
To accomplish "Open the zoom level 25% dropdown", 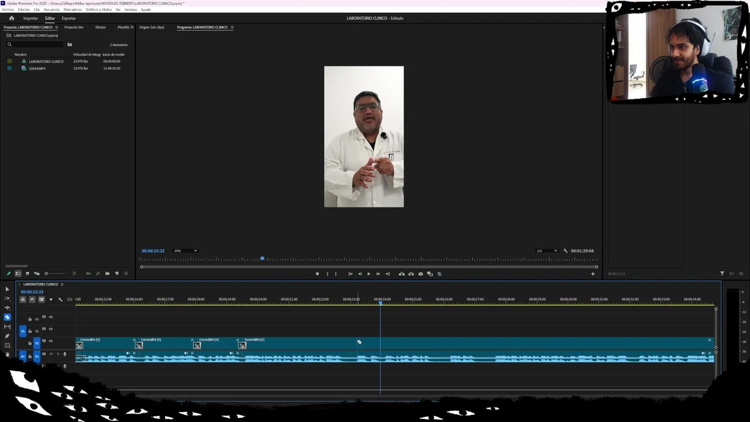I will pyautogui.click(x=186, y=251).
